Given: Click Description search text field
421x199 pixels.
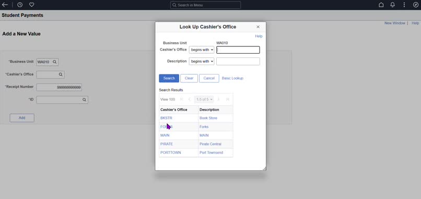Looking at the screenshot, I should tap(238, 61).
